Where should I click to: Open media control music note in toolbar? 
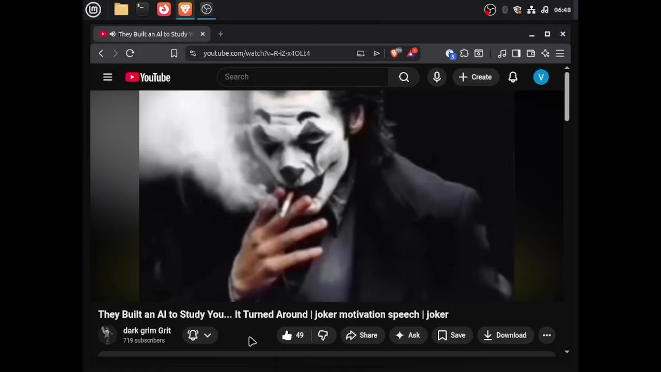pos(501,53)
